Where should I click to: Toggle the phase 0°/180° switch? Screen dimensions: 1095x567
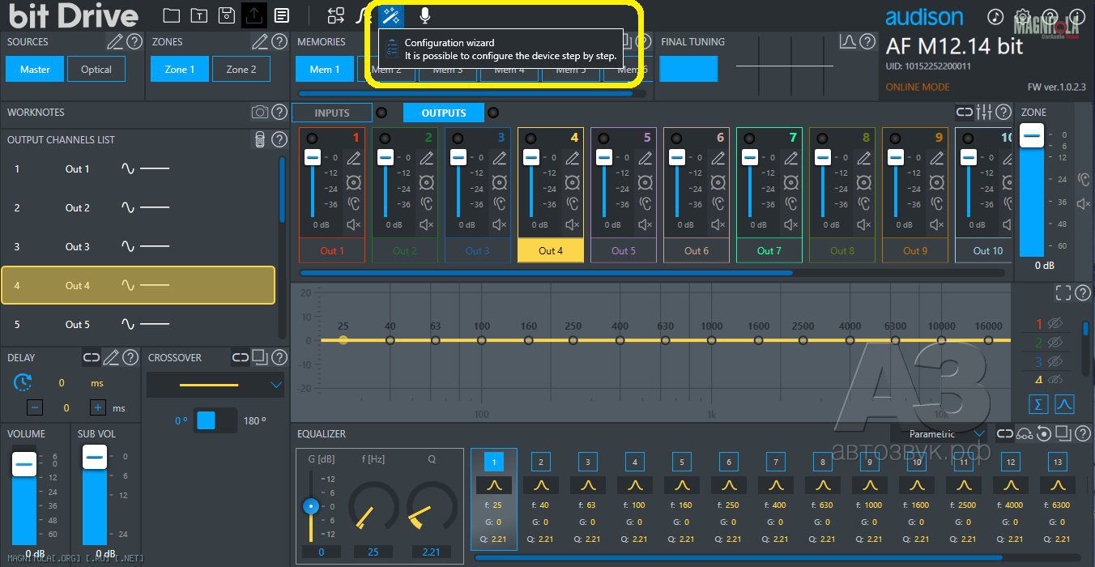pyautogui.click(x=215, y=420)
